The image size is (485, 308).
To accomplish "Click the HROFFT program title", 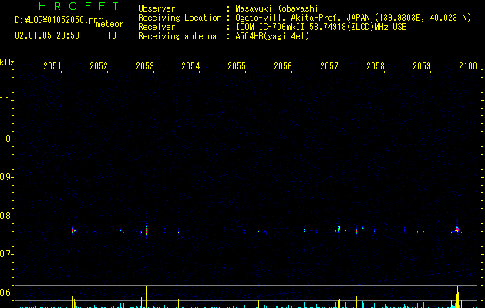I will point(79,6).
